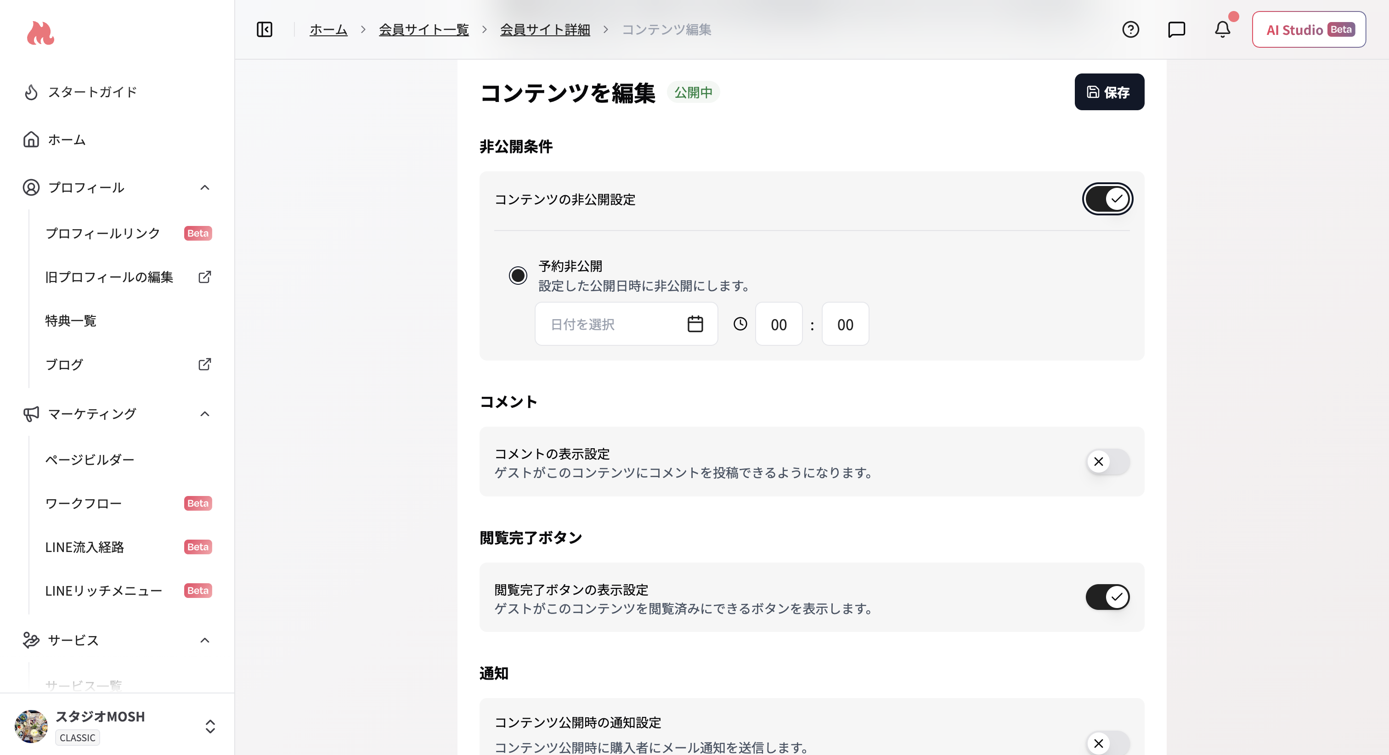Viewport: 1389px width, 755px height.
Task: Enable コンテンツ公開時の通知設定 toggle
Action: pyautogui.click(x=1107, y=743)
